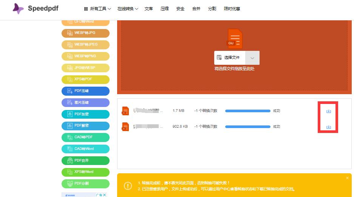This screenshot has height=197, width=354.
Task: Choose the XPS转PDF tool
Action: click(85, 79)
